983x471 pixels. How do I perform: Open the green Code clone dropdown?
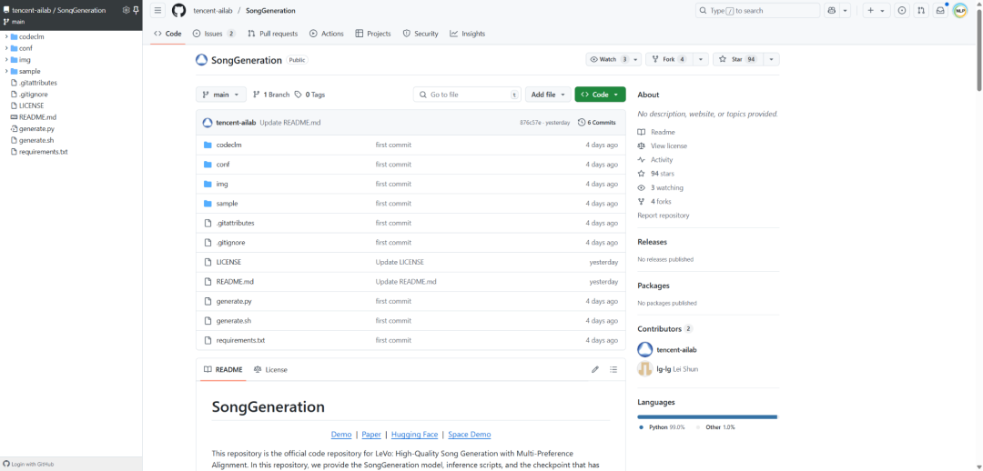(x=600, y=95)
